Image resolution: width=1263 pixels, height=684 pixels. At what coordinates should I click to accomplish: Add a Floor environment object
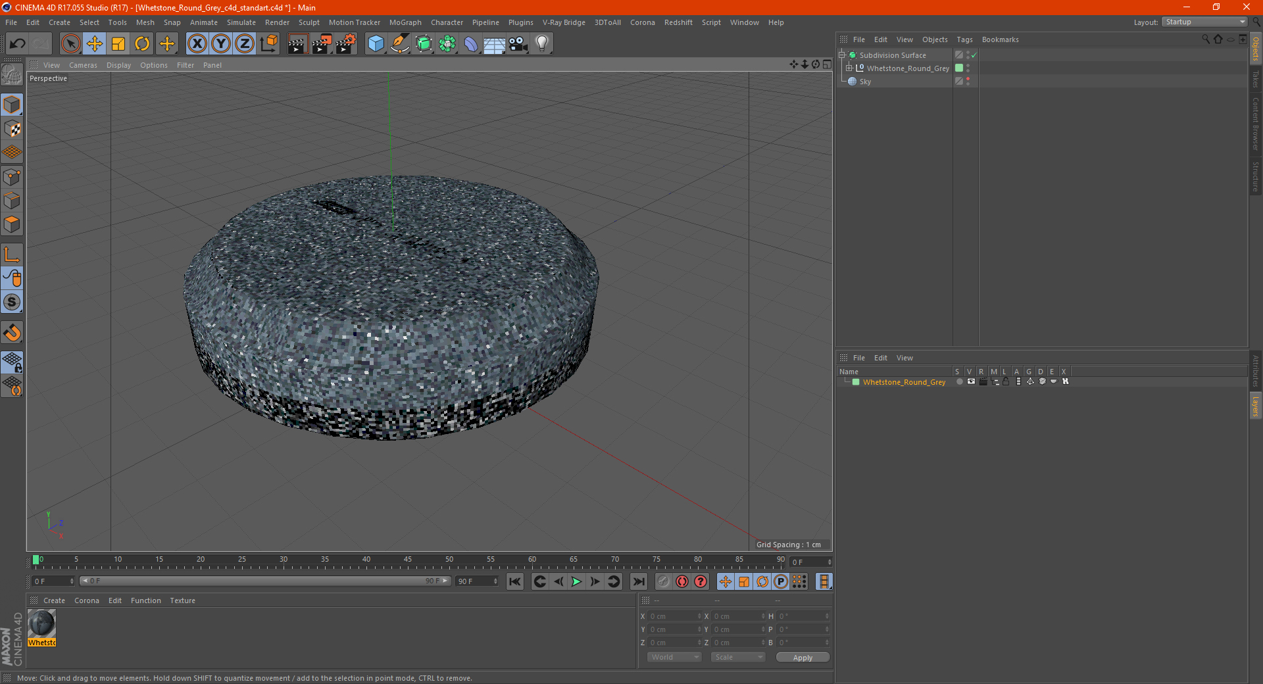coord(495,44)
